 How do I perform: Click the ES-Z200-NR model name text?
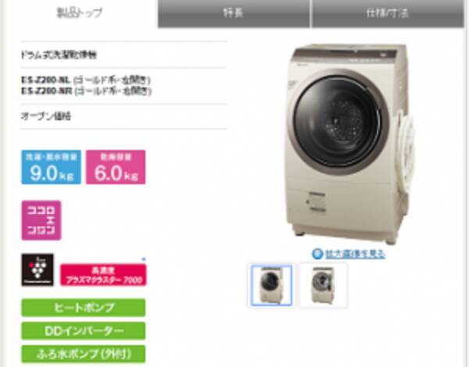46,91
